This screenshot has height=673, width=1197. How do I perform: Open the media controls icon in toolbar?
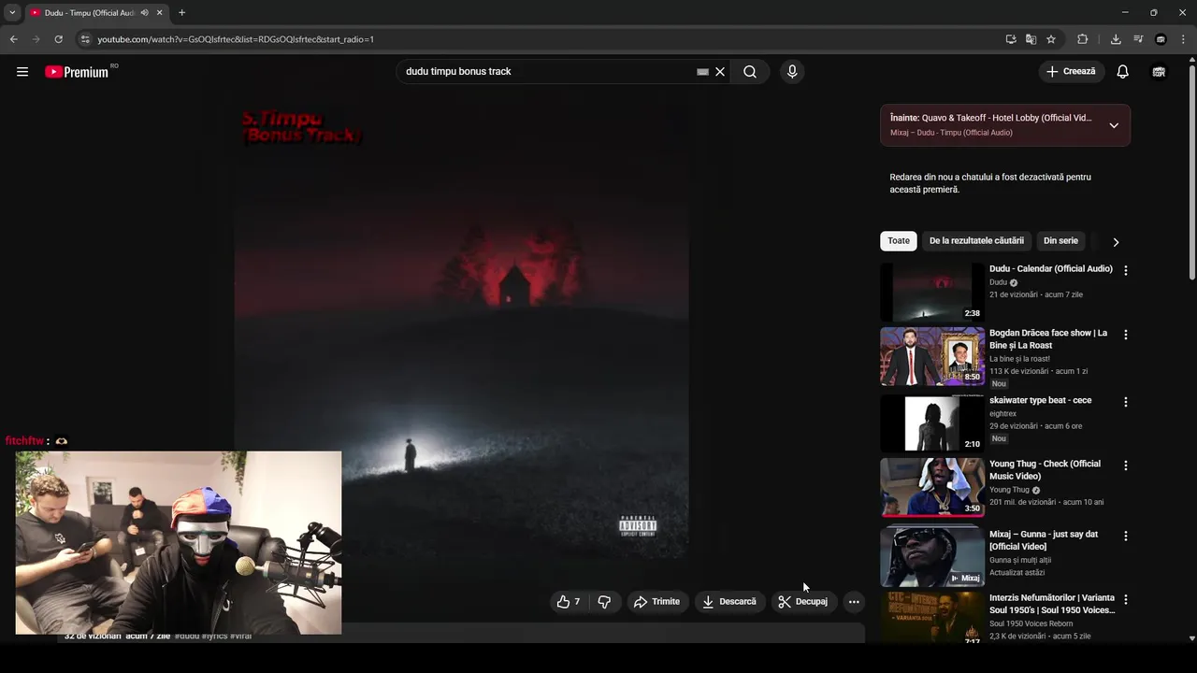[x=1138, y=39]
